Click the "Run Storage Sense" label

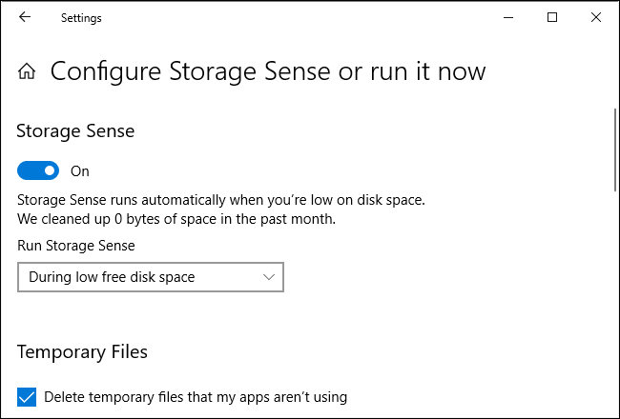click(76, 245)
